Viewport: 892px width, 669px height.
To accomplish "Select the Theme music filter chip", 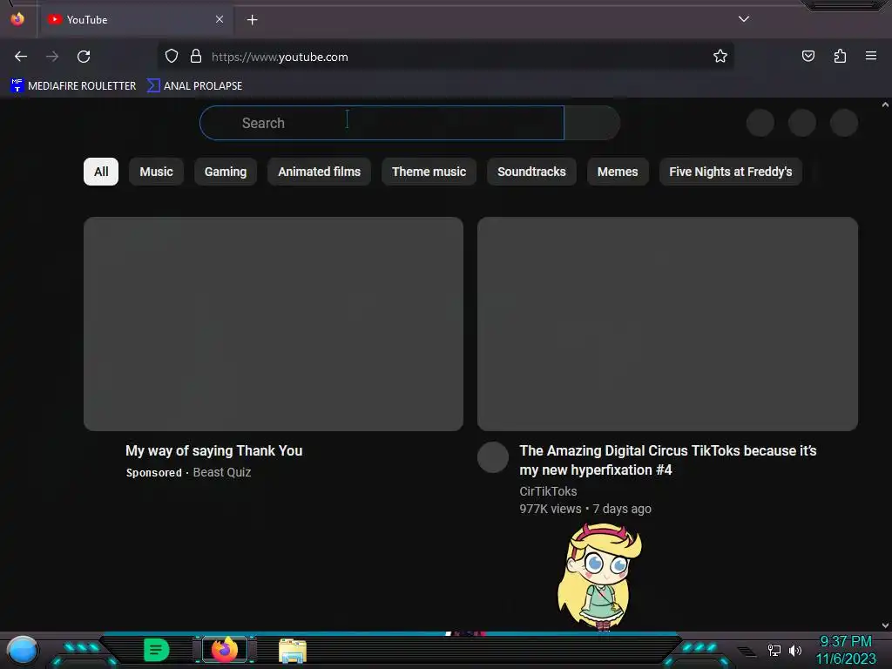I will tap(429, 172).
